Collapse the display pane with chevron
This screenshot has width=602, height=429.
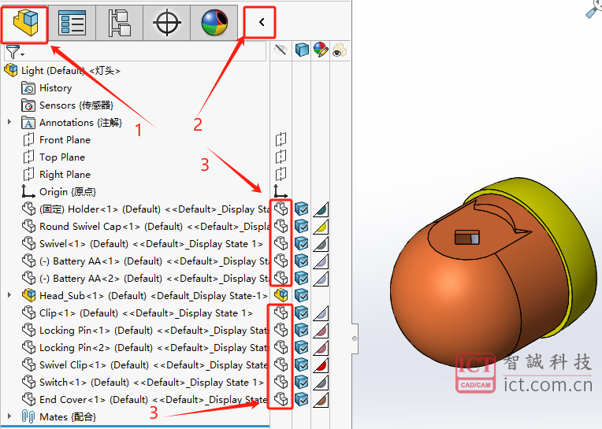coord(261,22)
